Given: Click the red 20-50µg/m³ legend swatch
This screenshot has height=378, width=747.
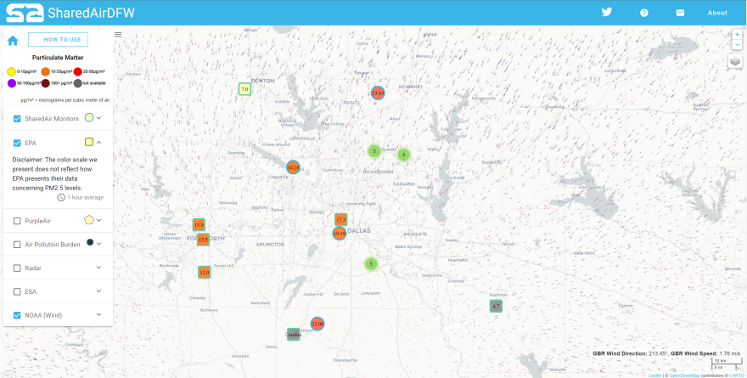Looking at the screenshot, I should coord(78,71).
